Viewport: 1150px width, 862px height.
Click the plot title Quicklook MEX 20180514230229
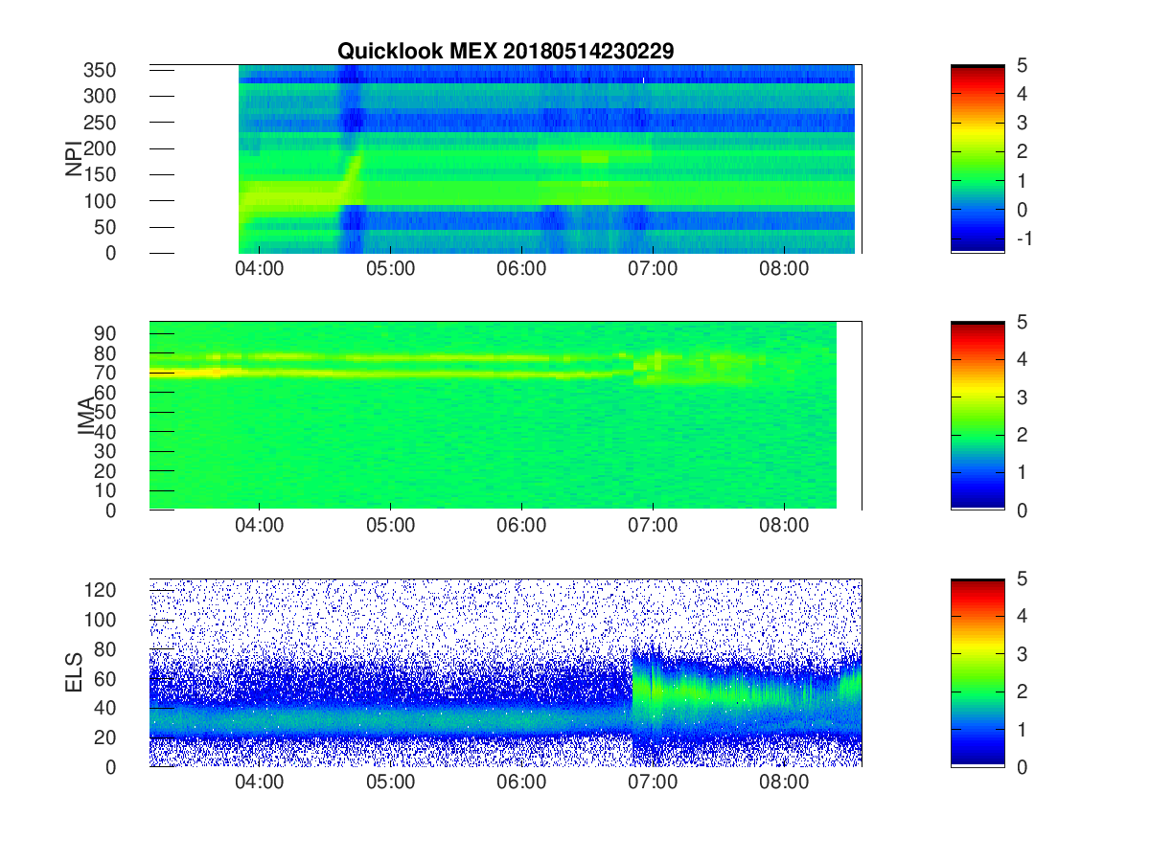[505, 52]
